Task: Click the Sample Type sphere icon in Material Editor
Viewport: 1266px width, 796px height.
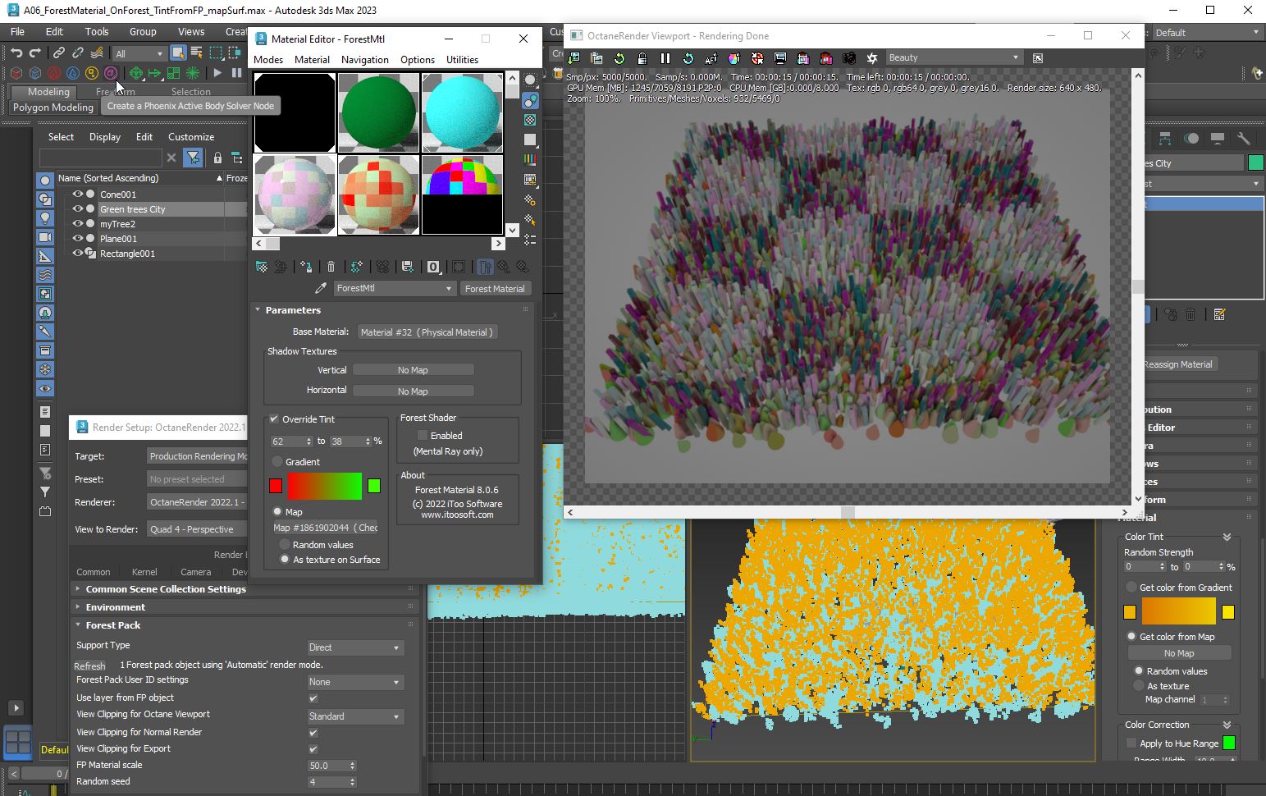Action: (x=530, y=80)
